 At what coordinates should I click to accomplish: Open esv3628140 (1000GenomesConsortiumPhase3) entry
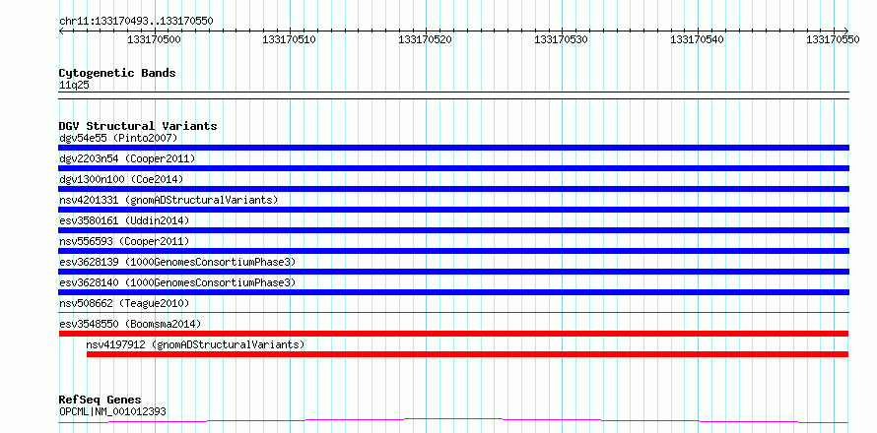coord(177,282)
